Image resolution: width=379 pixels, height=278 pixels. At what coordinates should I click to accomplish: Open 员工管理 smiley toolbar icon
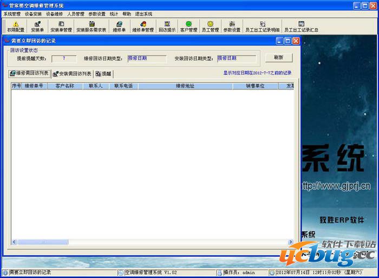(210, 27)
